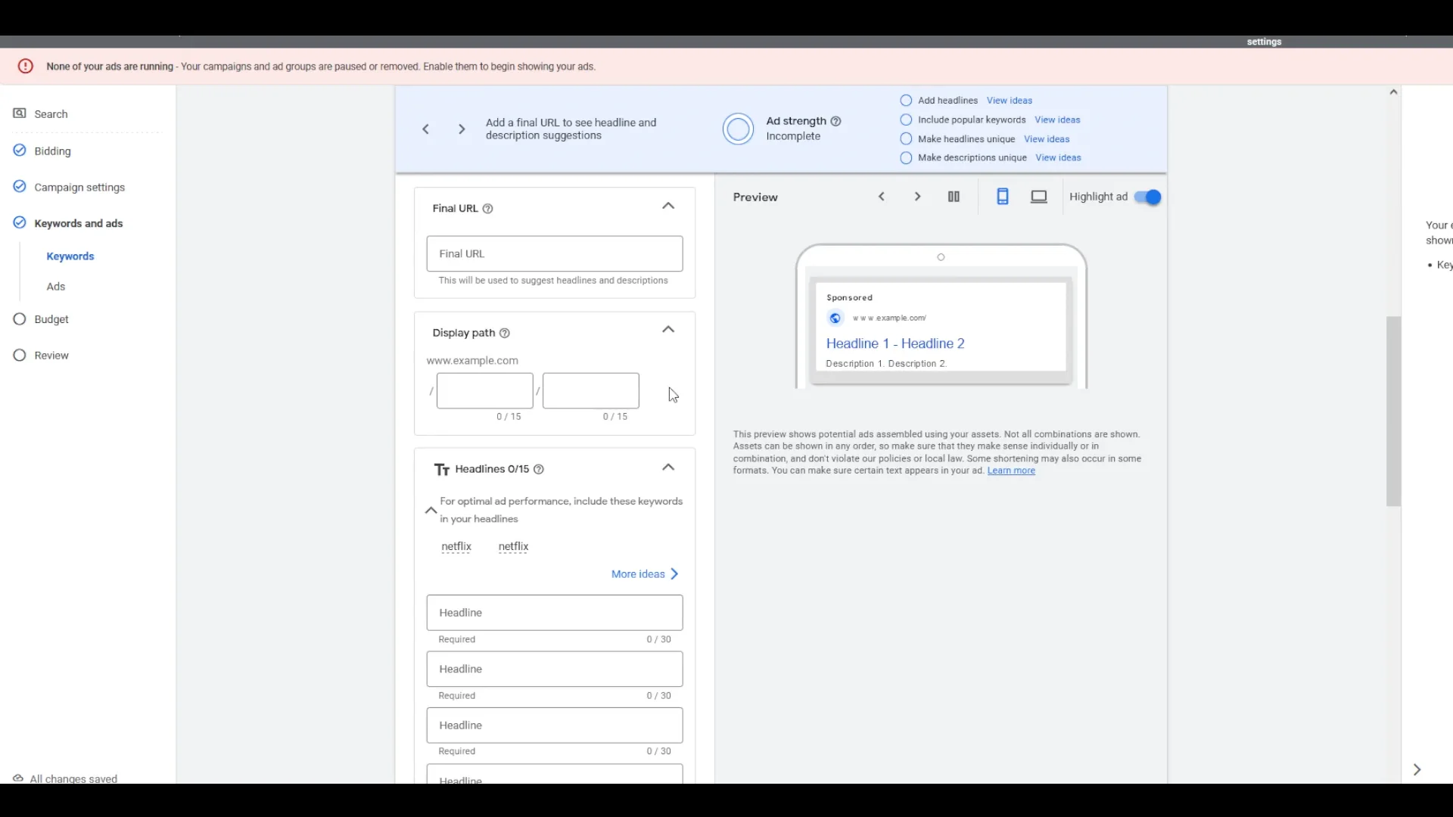Collapse the keyword suggestions hint

coord(431,511)
